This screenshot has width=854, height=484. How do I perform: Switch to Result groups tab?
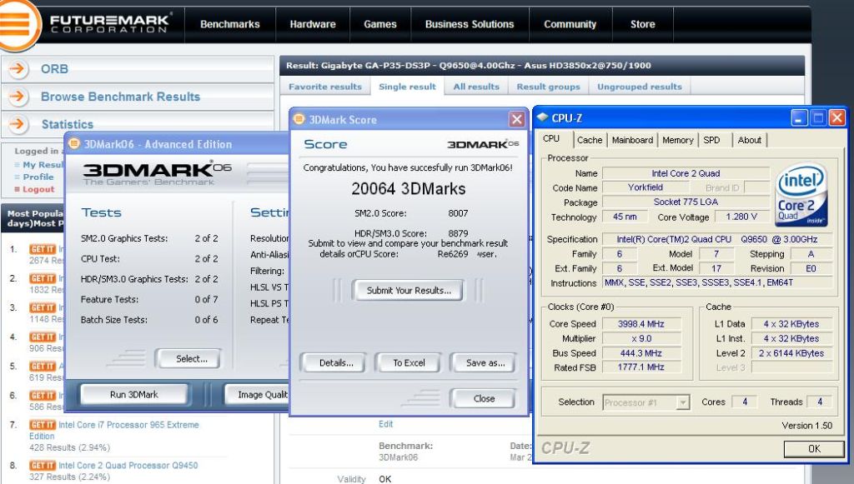(x=549, y=87)
